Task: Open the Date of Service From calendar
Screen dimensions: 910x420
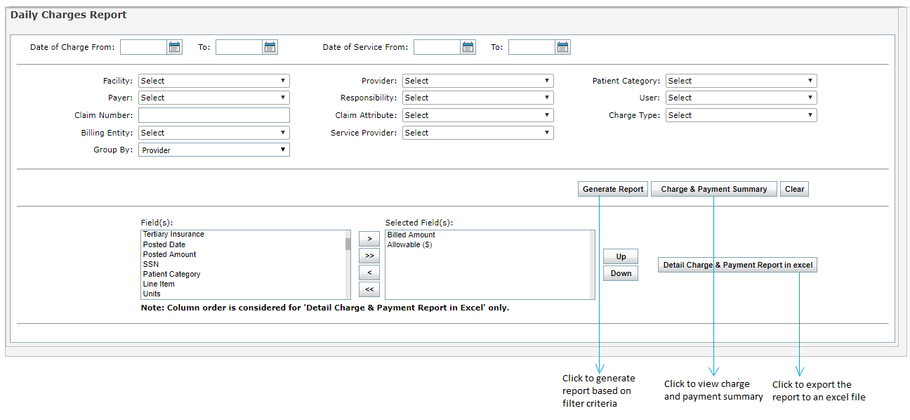Action: coord(468,47)
